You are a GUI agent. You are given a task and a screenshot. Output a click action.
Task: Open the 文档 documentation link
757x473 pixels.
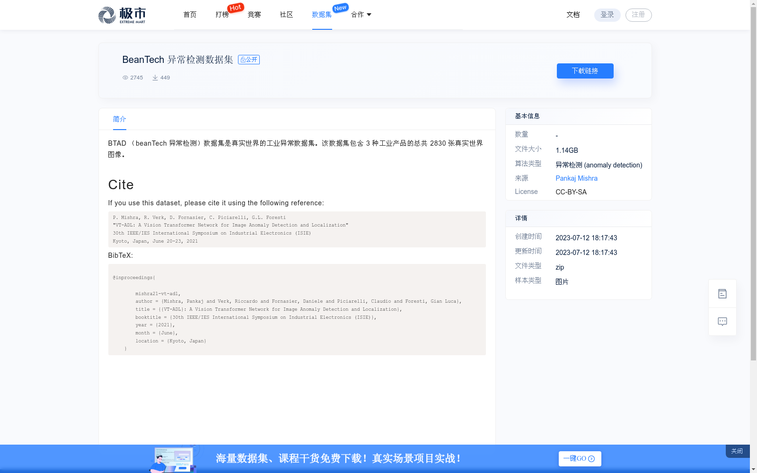[x=573, y=15]
